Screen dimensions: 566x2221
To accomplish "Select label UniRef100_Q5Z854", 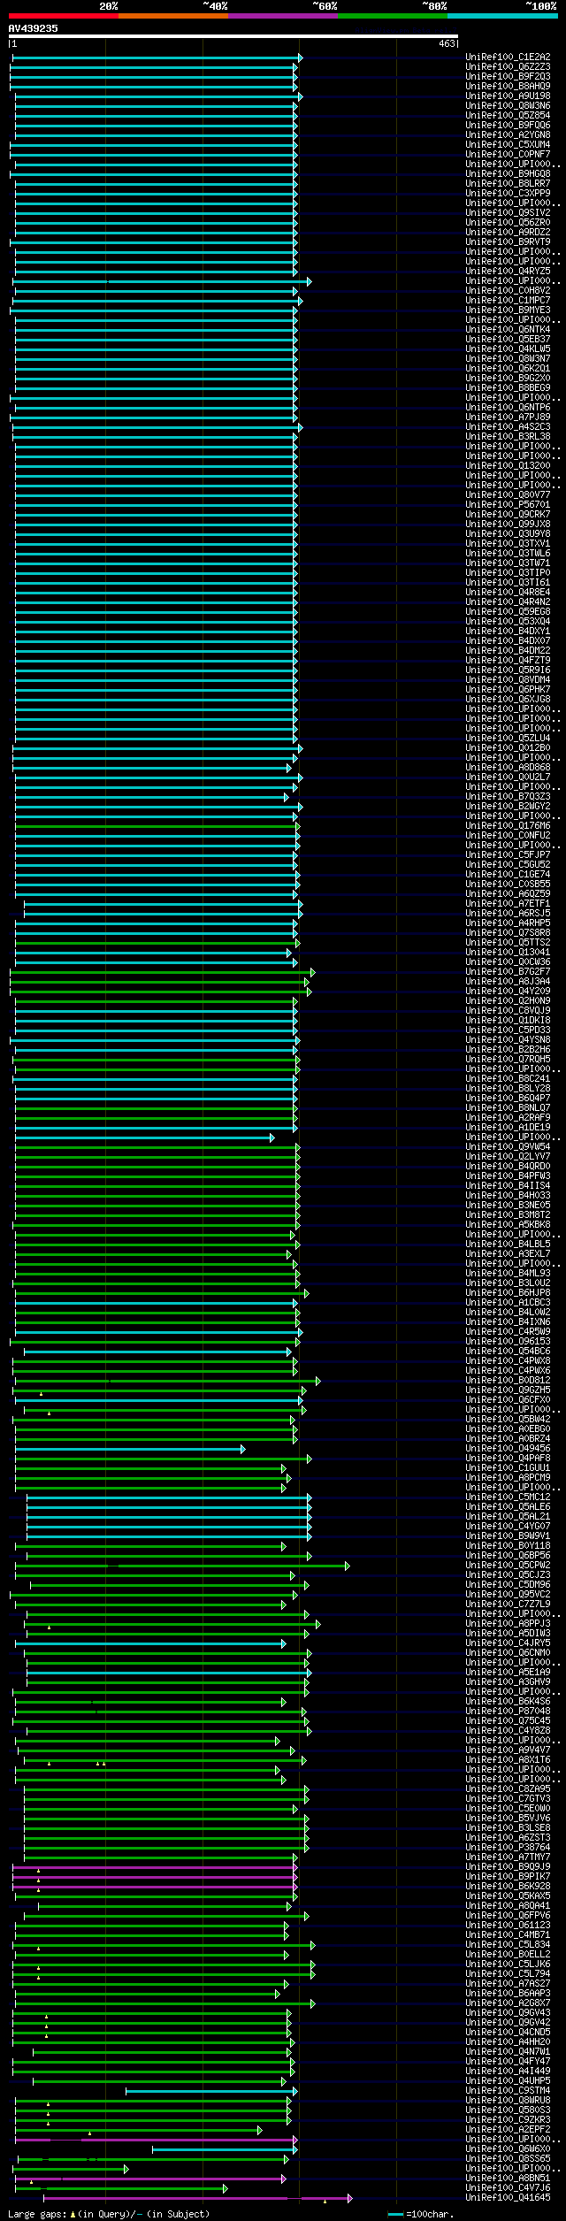I will point(508,116).
